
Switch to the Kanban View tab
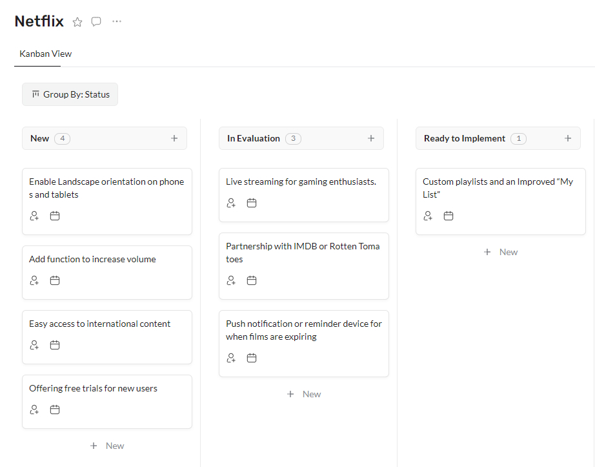coord(46,54)
